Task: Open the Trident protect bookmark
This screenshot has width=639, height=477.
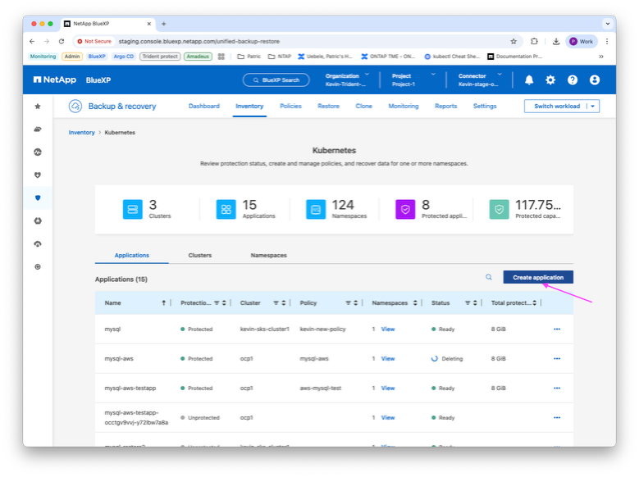Action: [160, 57]
